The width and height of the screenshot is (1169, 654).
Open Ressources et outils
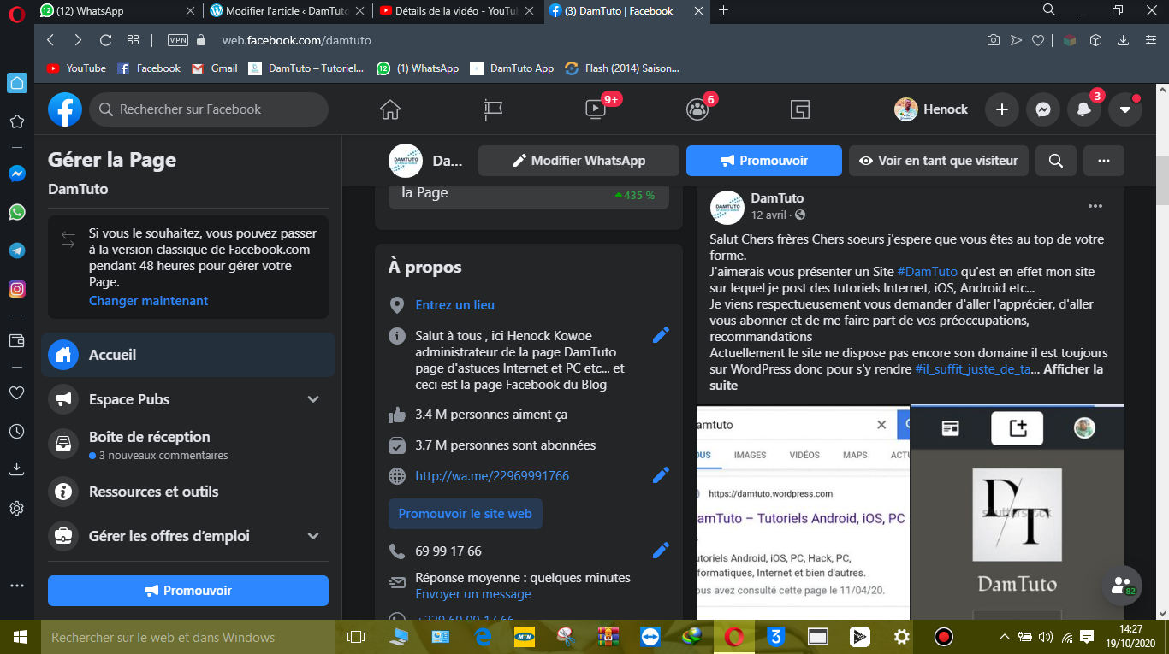click(x=188, y=492)
